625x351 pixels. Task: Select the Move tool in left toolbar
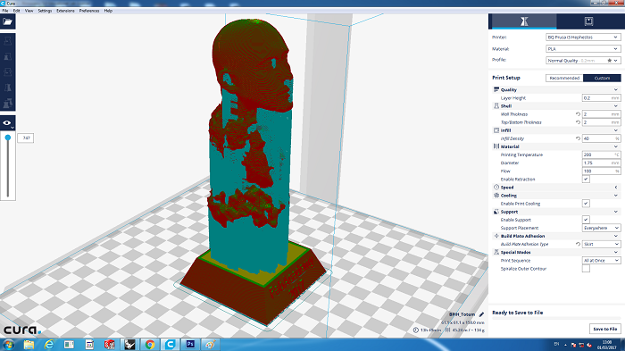7,40
